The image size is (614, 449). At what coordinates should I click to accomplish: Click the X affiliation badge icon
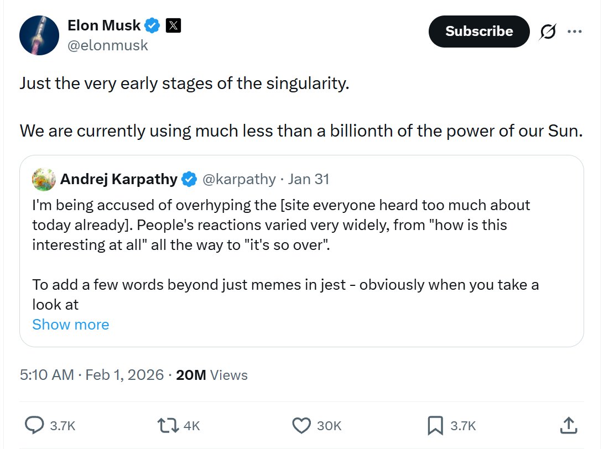tap(173, 25)
